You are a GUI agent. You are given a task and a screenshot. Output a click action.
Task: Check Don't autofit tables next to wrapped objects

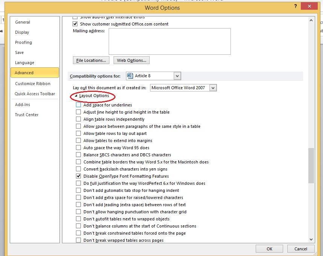(x=78, y=219)
